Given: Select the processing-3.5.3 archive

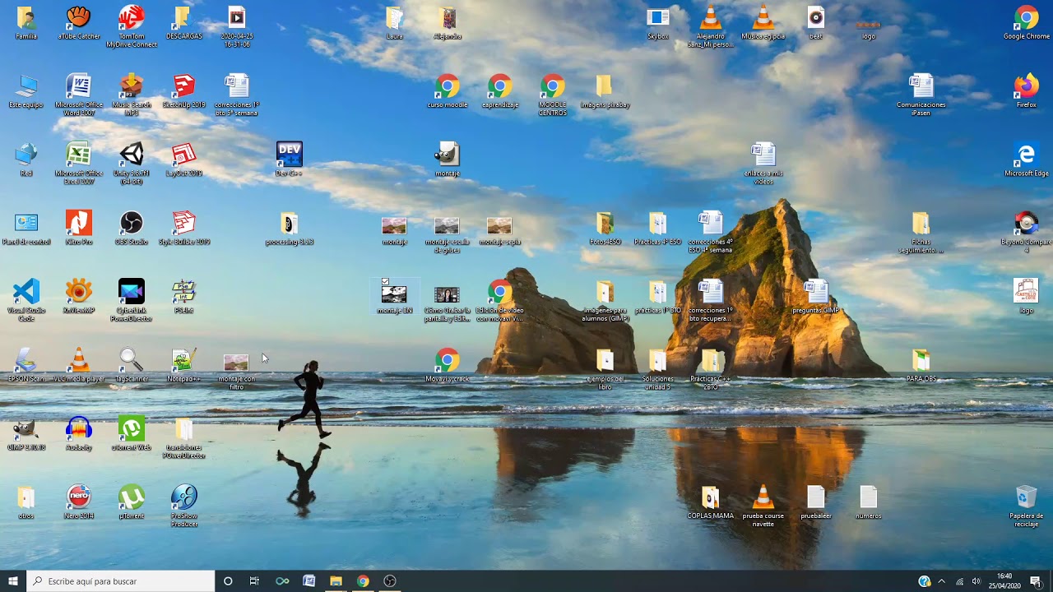Looking at the screenshot, I should click(x=289, y=228).
